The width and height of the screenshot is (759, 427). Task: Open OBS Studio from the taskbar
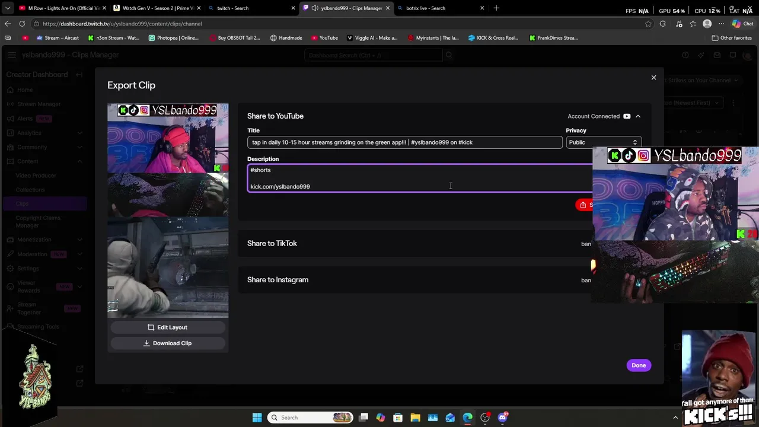pyautogui.click(x=485, y=418)
